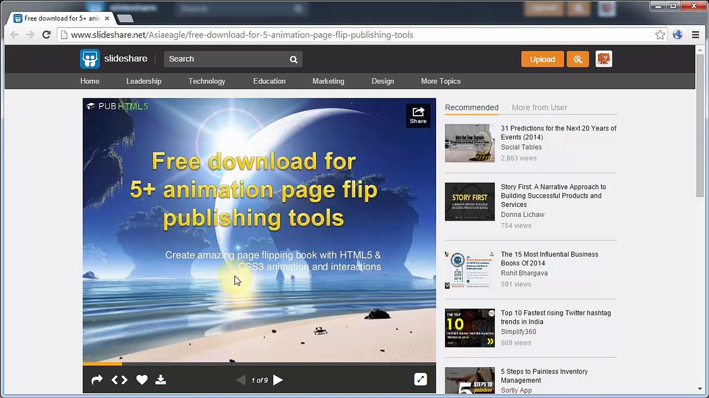Click the slide progress bar
The image size is (709, 398).
(258, 364)
